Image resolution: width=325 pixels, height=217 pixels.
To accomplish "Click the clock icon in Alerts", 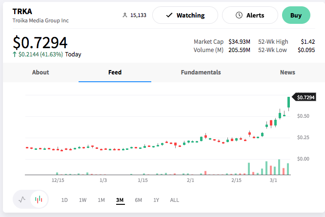I will [x=239, y=15].
